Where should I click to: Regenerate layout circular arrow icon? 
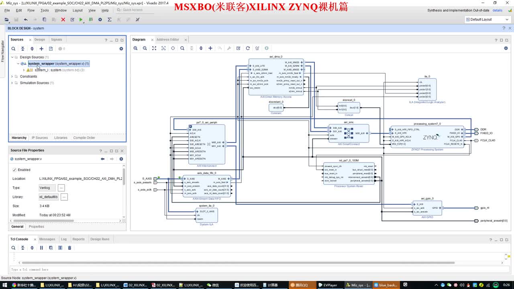point(248,48)
